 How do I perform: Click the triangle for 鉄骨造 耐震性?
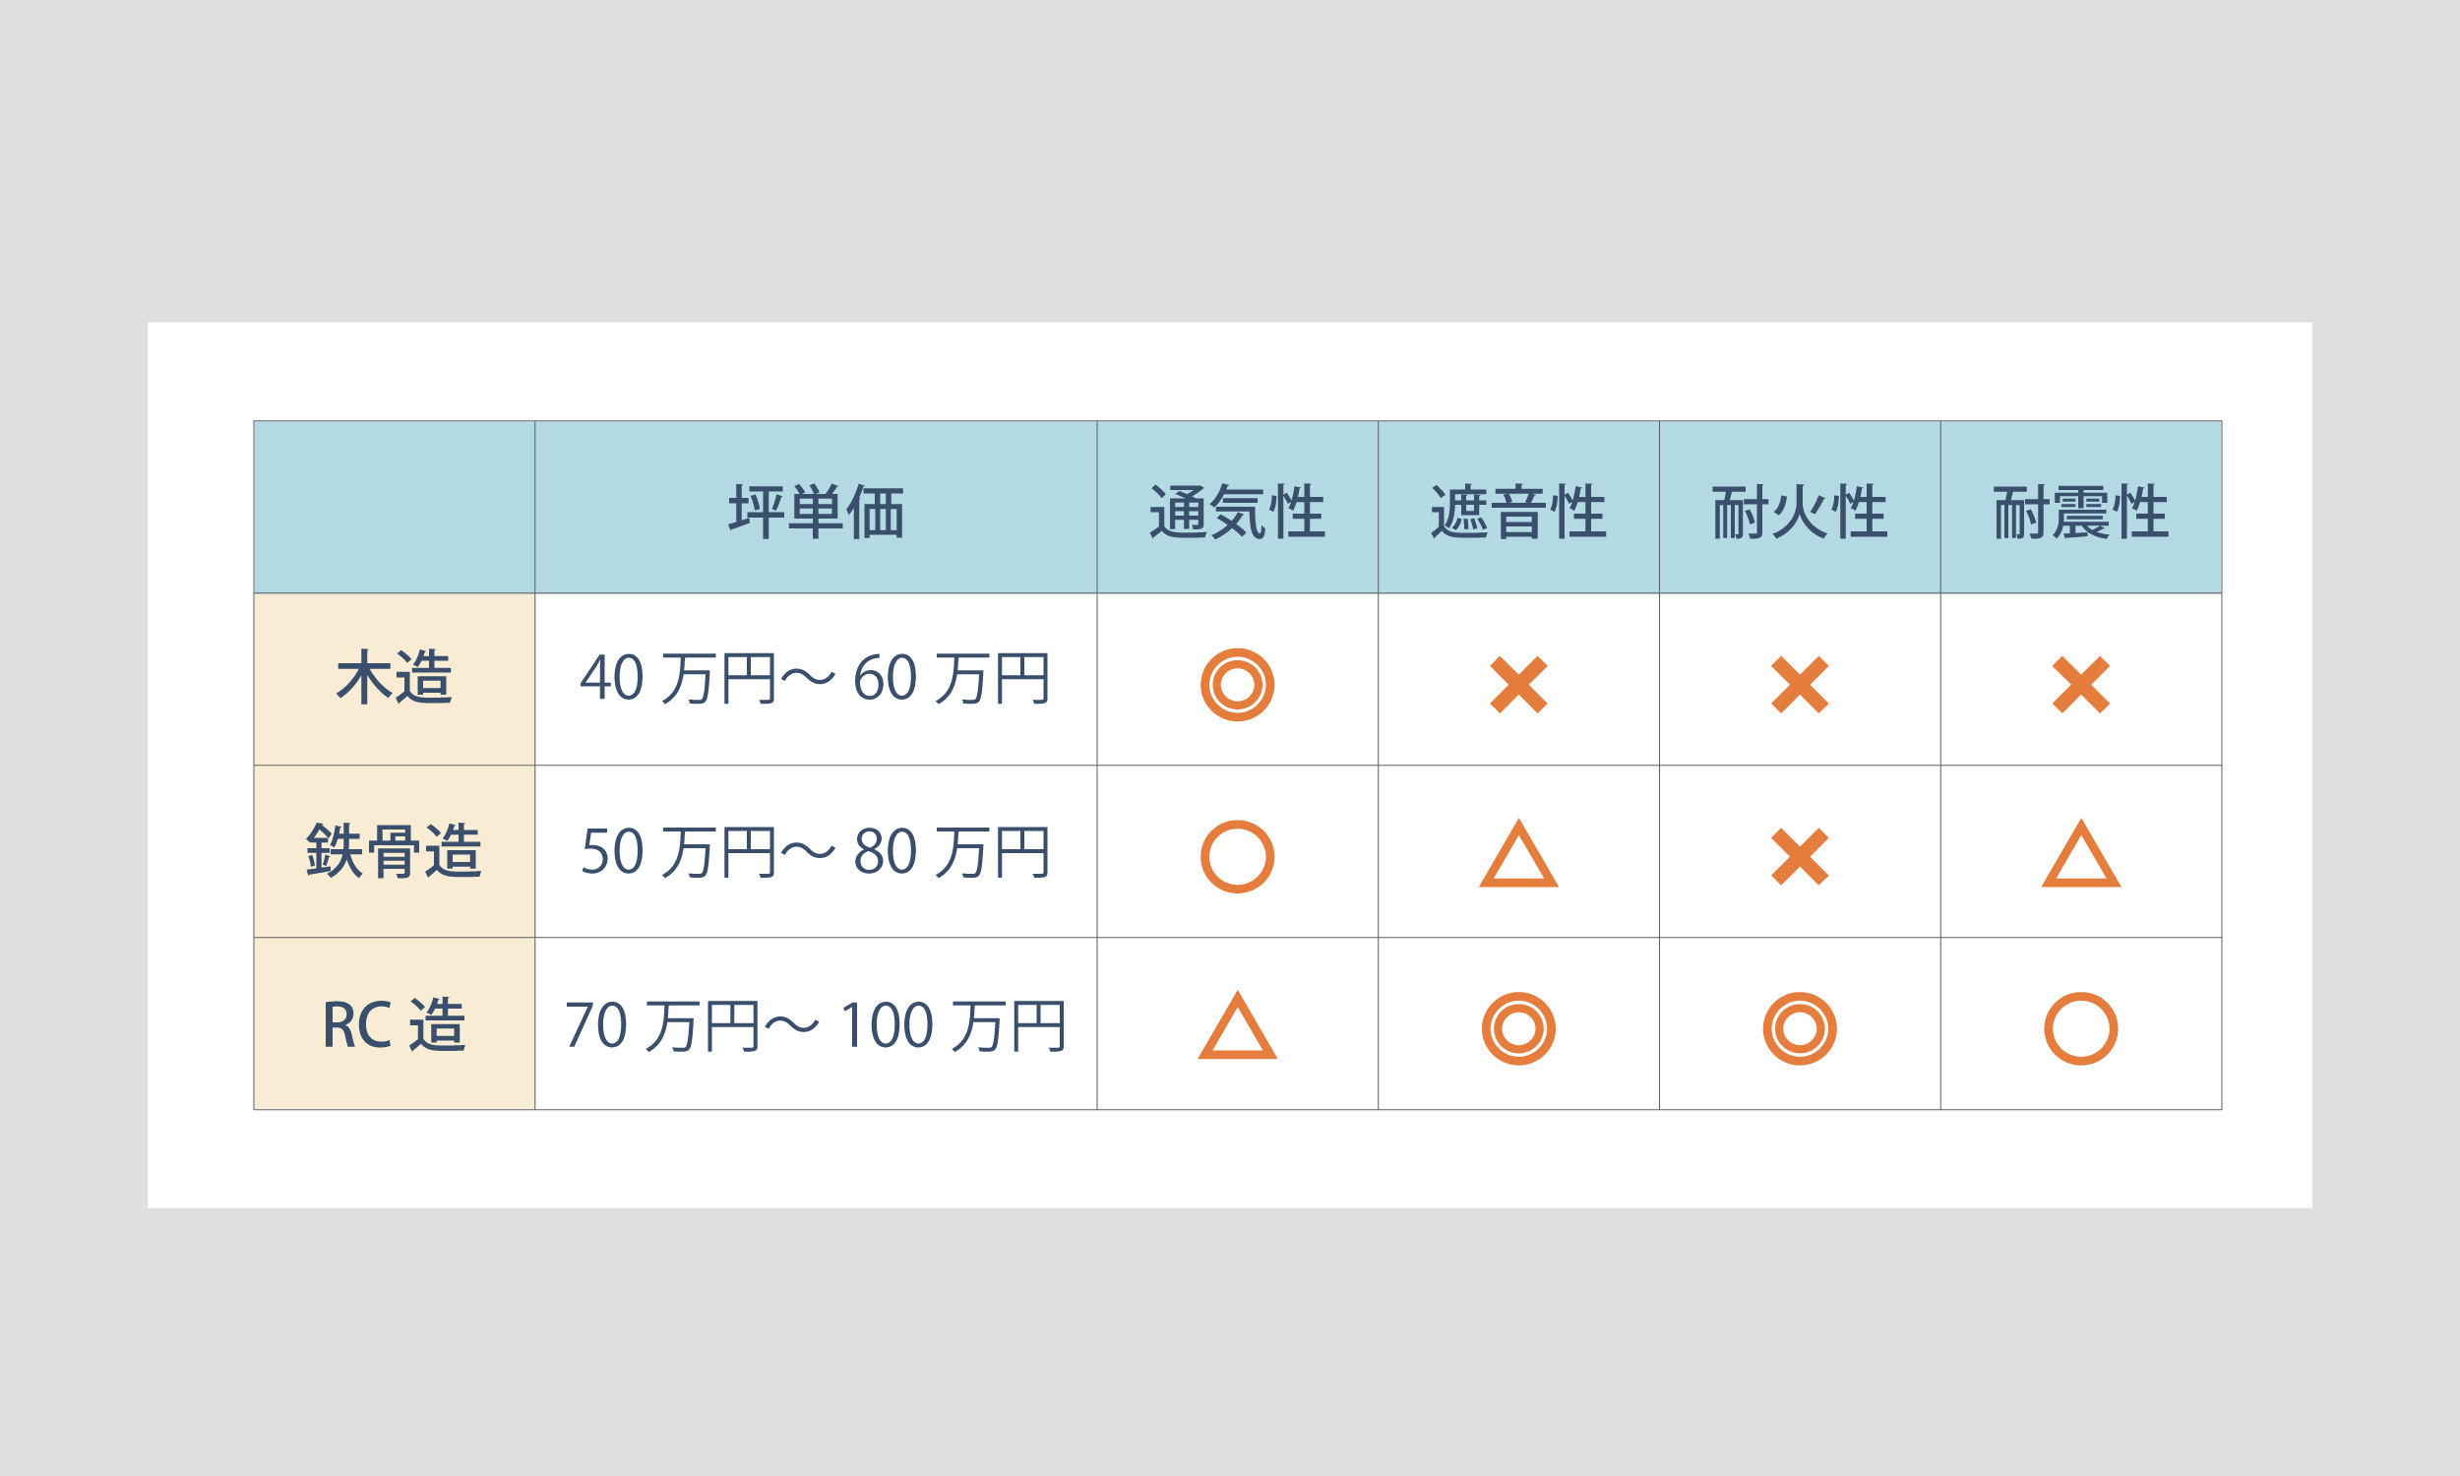click(x=2081, y=853)
